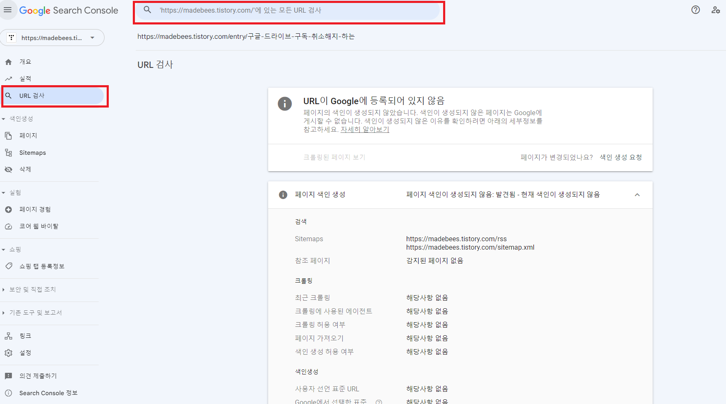
Task: Open user settings account icon
Action: (715, 10)
